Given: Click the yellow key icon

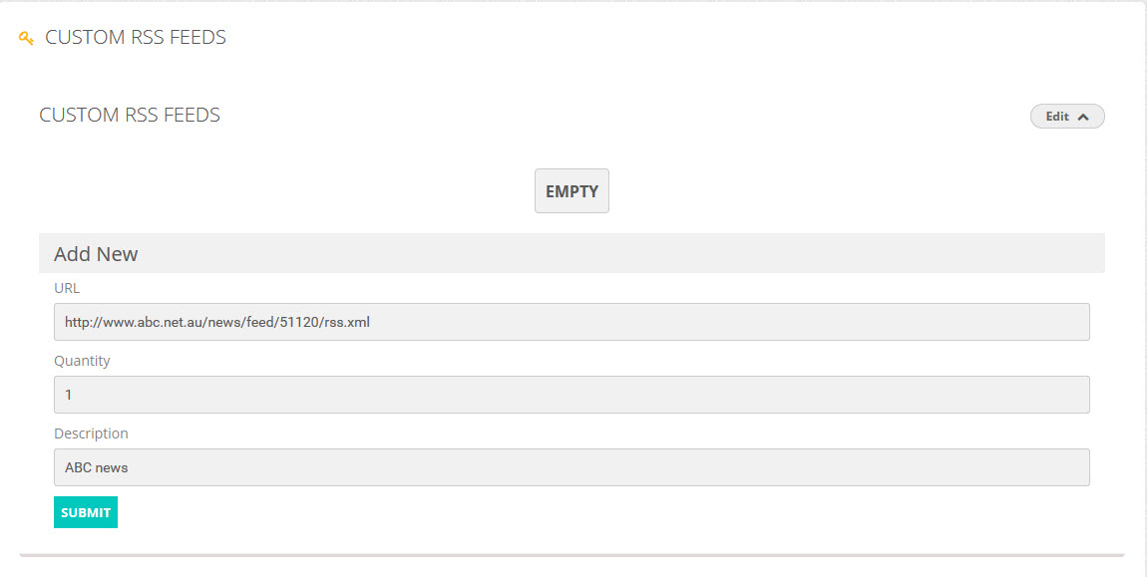Looking at the screenshot, I should (x=26, y=38).
